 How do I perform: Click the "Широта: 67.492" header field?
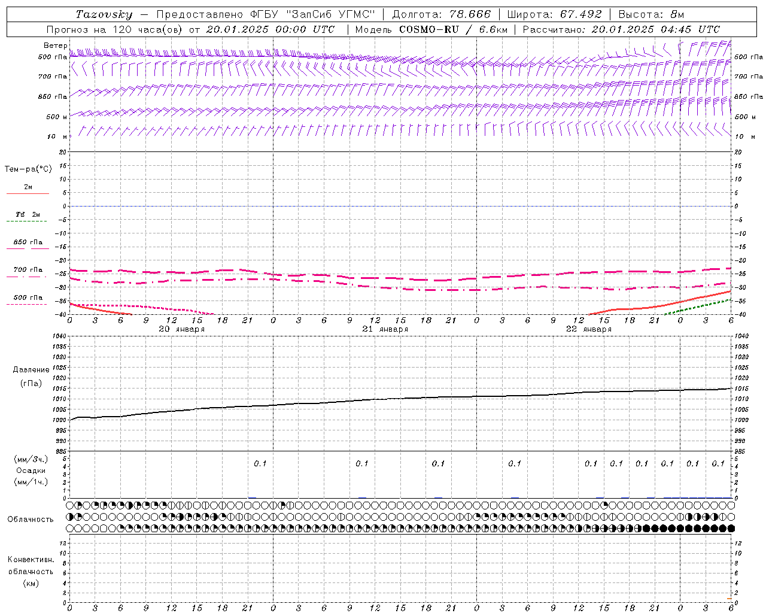554,14
